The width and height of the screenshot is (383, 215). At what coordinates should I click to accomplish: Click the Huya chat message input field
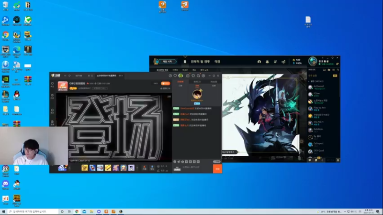point(197,168)
